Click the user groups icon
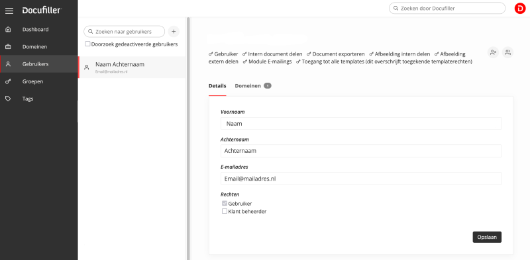Screen dimensions: 530x260 click(507, 52)
